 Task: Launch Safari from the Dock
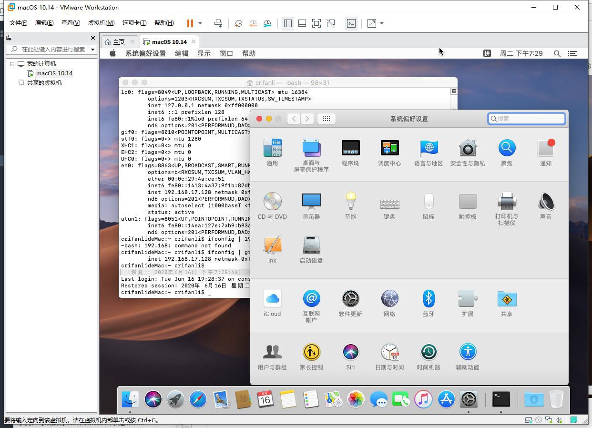tap(198, 399)
